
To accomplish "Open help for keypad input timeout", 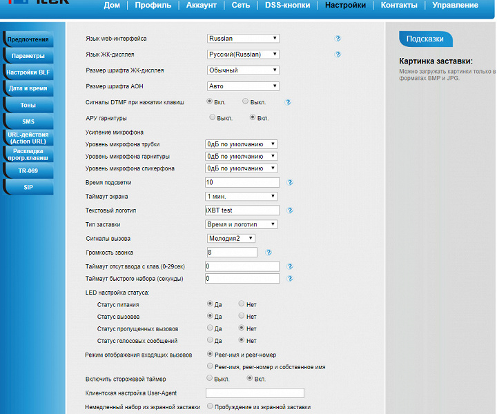I will click(290, 266).
